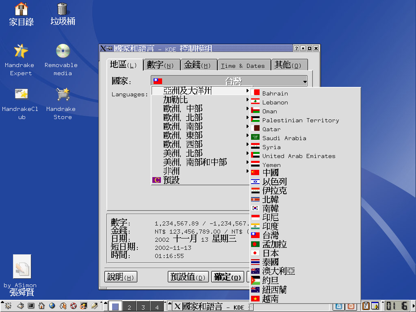
Task: Select 中國 in the country list
Action: tap(305, 173)
